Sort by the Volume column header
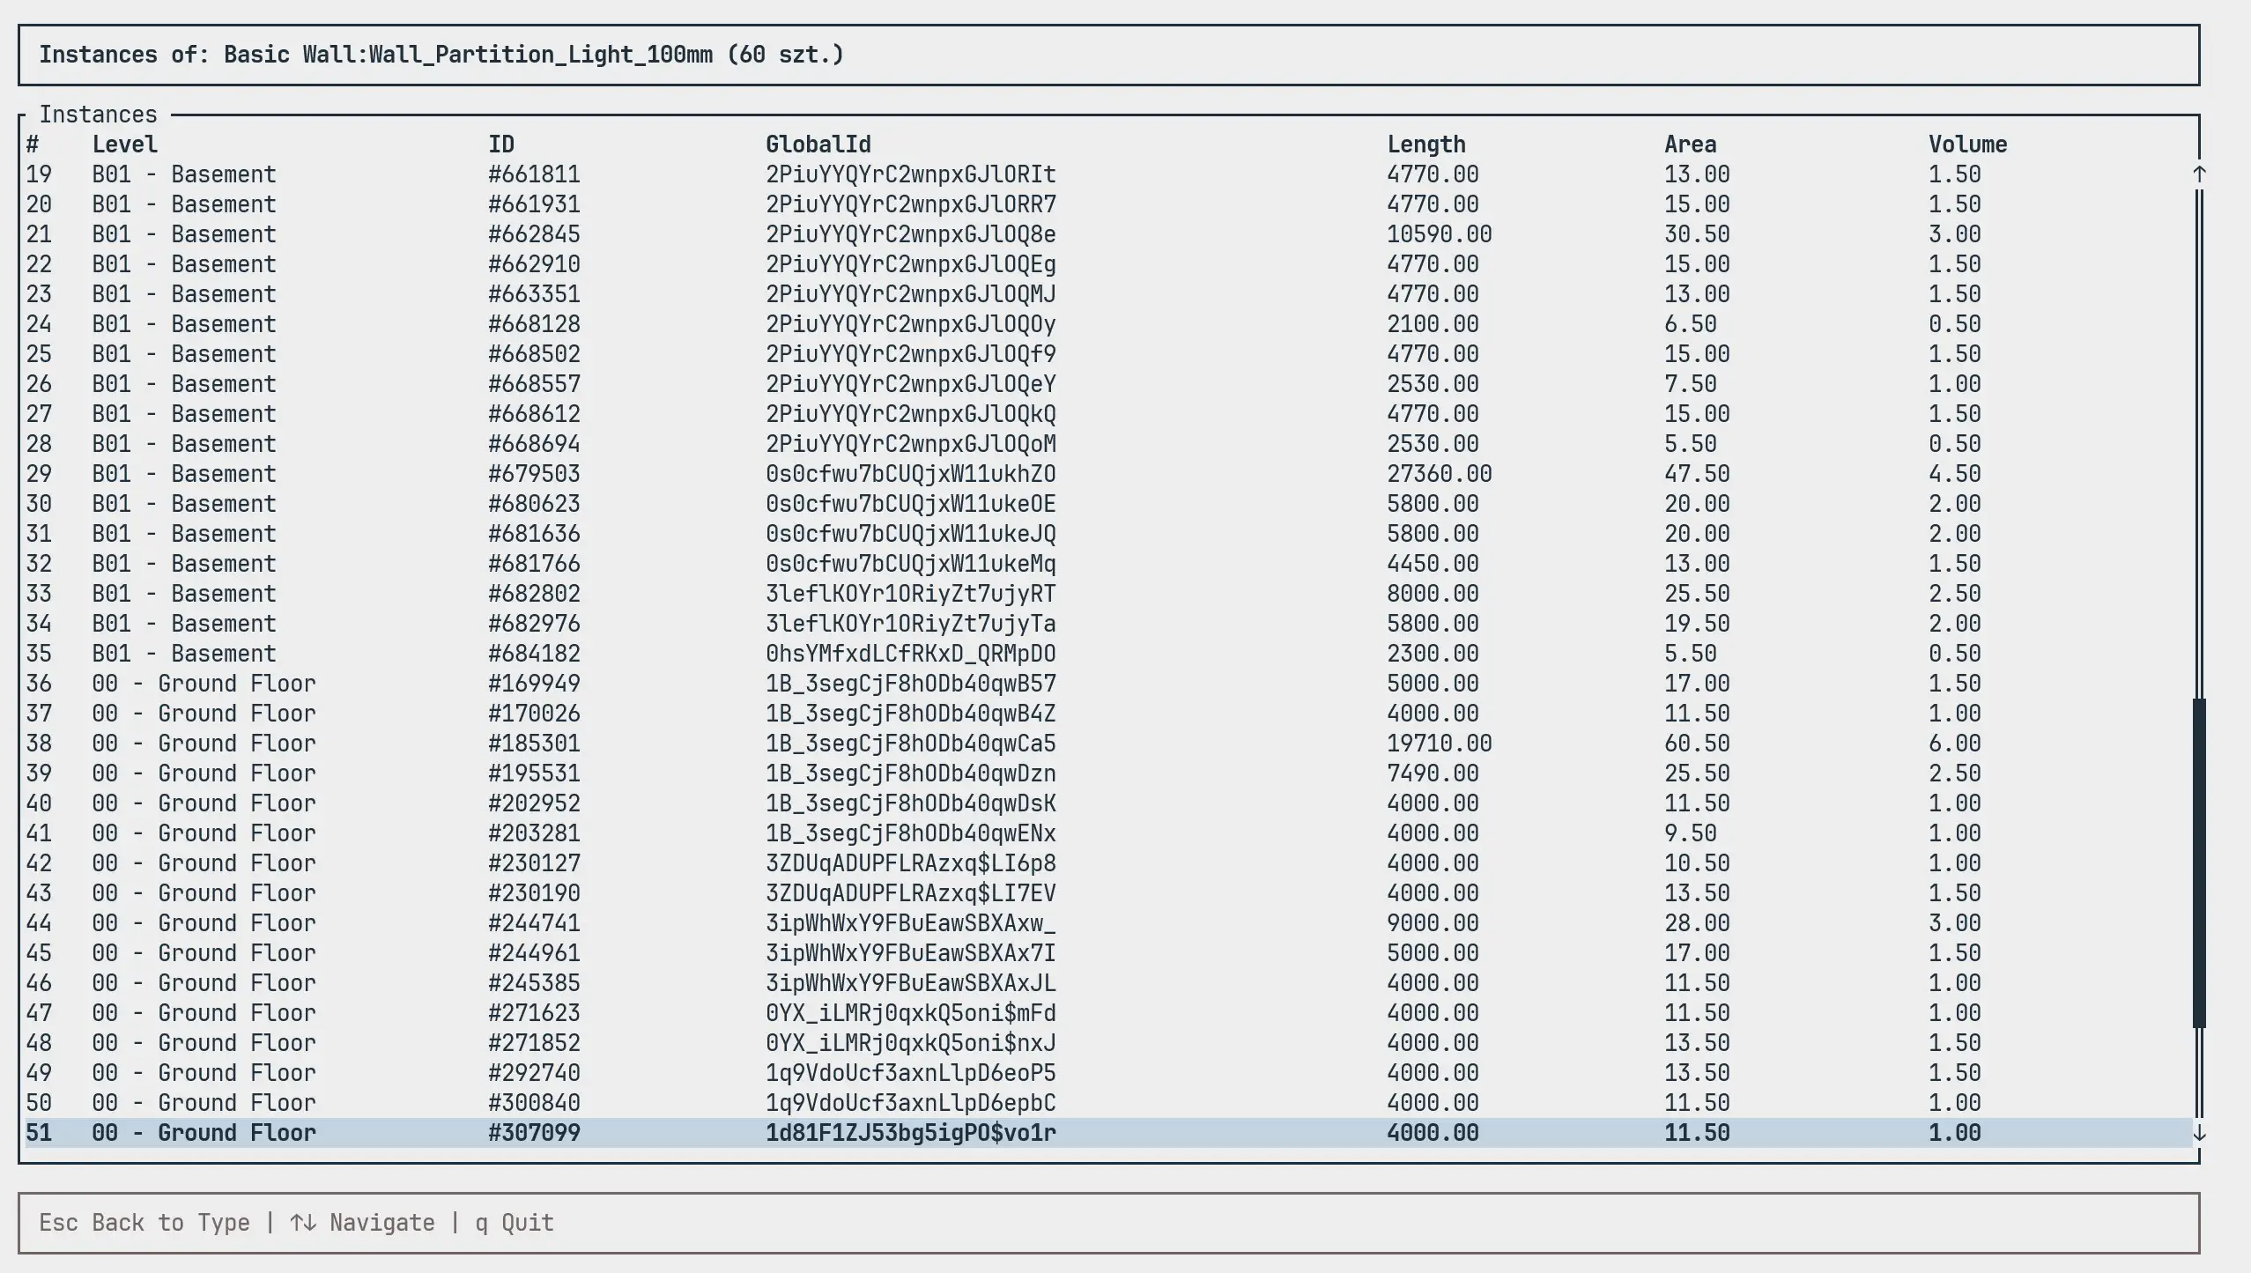The image size is (2251, 1273). (1967, 144)
